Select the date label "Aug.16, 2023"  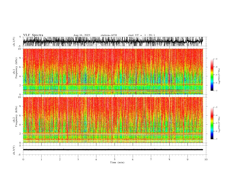click(82, 35)
